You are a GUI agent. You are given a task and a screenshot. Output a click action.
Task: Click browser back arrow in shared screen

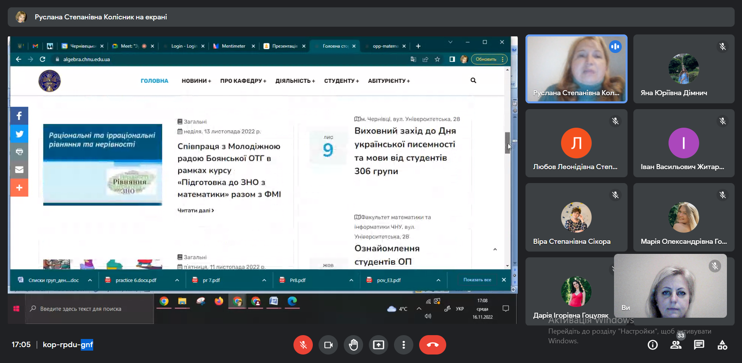tap(19, 59)
